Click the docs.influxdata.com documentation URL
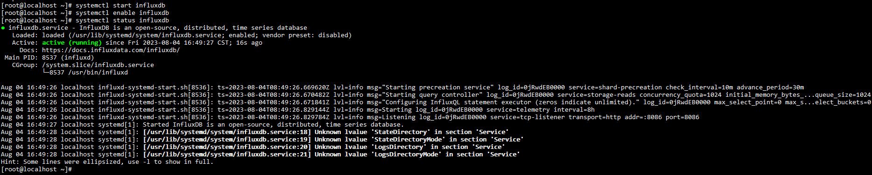 [111, 50]
